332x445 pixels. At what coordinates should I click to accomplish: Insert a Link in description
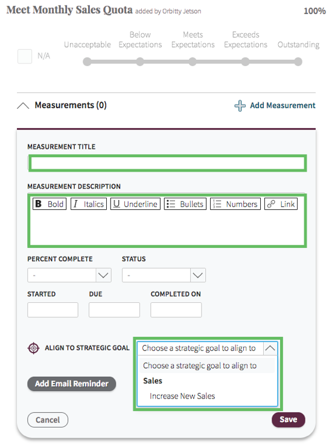pos(281,204)
